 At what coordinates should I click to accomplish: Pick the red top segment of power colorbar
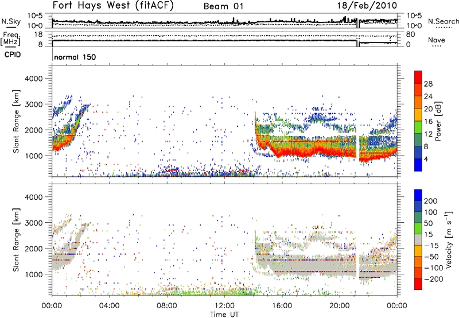pyautogui.click(x=418, y=77)
